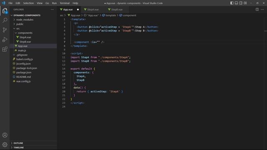Toggle bottom panel layout icon
Viewport: 267px width, 150px height.
click(236, 3)
